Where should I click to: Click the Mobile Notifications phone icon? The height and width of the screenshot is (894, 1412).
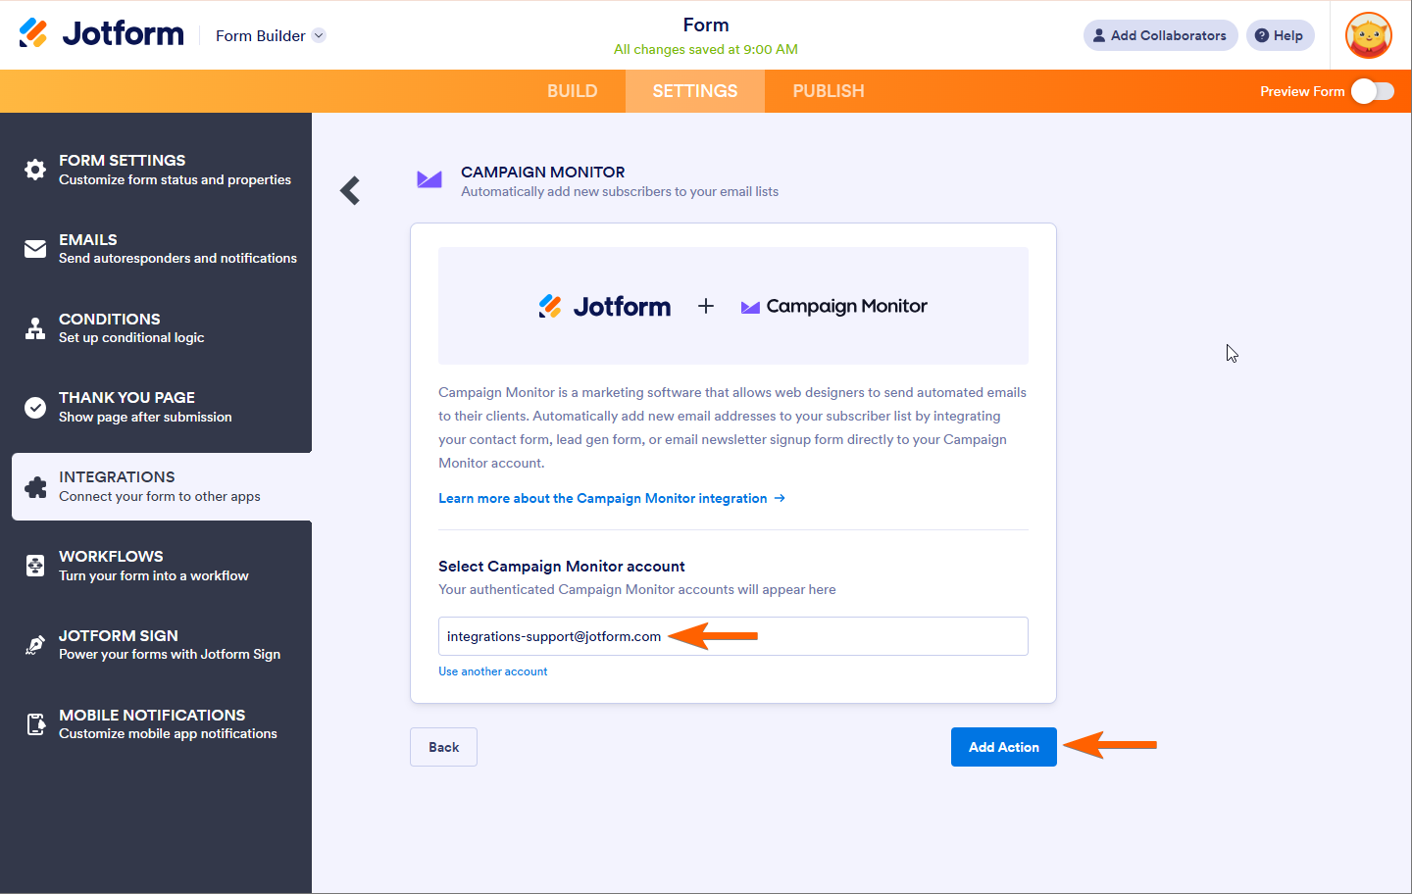click(35, 724)
